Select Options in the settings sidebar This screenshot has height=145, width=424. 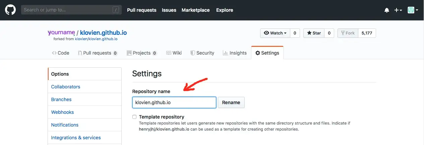coord(84,74)
